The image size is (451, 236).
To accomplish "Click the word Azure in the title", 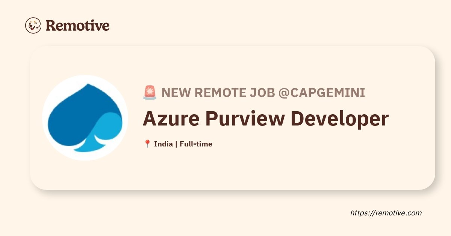I will click(x=171, y=119).
